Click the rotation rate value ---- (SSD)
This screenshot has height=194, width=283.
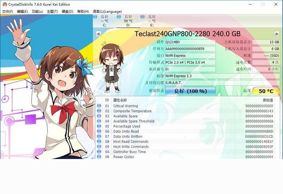266,56
